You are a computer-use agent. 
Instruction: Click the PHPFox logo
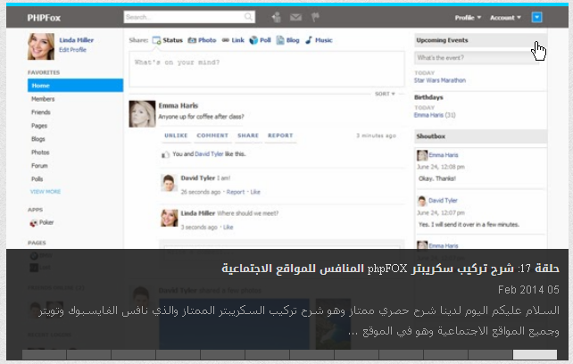[44, 18]
